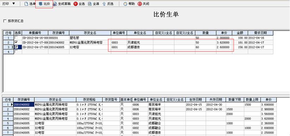Click the 2012-04-30 expiry date in row 2
The image size is (290, 136).
tap(216, 109)
